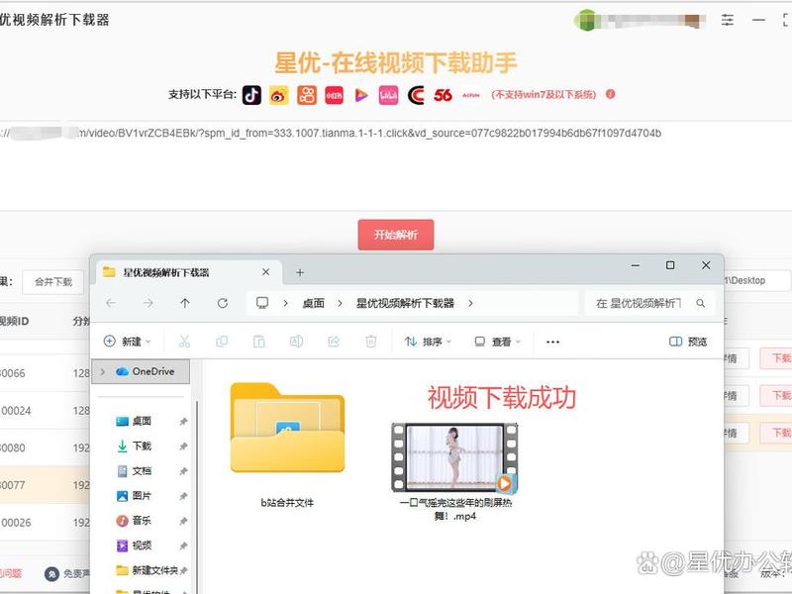This screenshot has width=792, height=594.
Task: Click the Delete trash toolbar icon
Action: pyautogui.click(x=370, y=342)
